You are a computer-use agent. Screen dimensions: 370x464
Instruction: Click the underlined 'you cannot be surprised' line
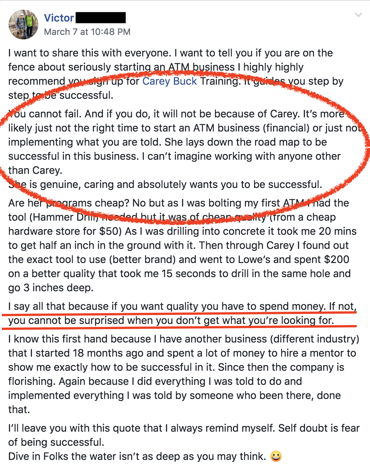click(x=171, y=321)
